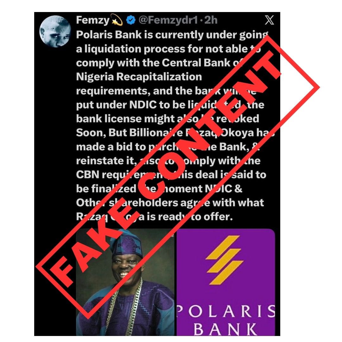
Task: Click the yellow Polaris emblem stripes
Action: coord(225,260)
